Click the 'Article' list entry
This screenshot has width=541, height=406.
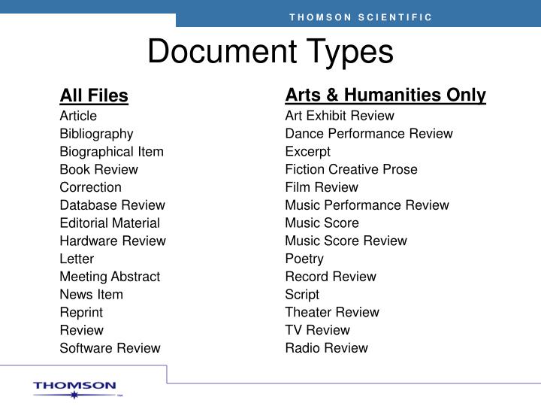tap(78, 116)
